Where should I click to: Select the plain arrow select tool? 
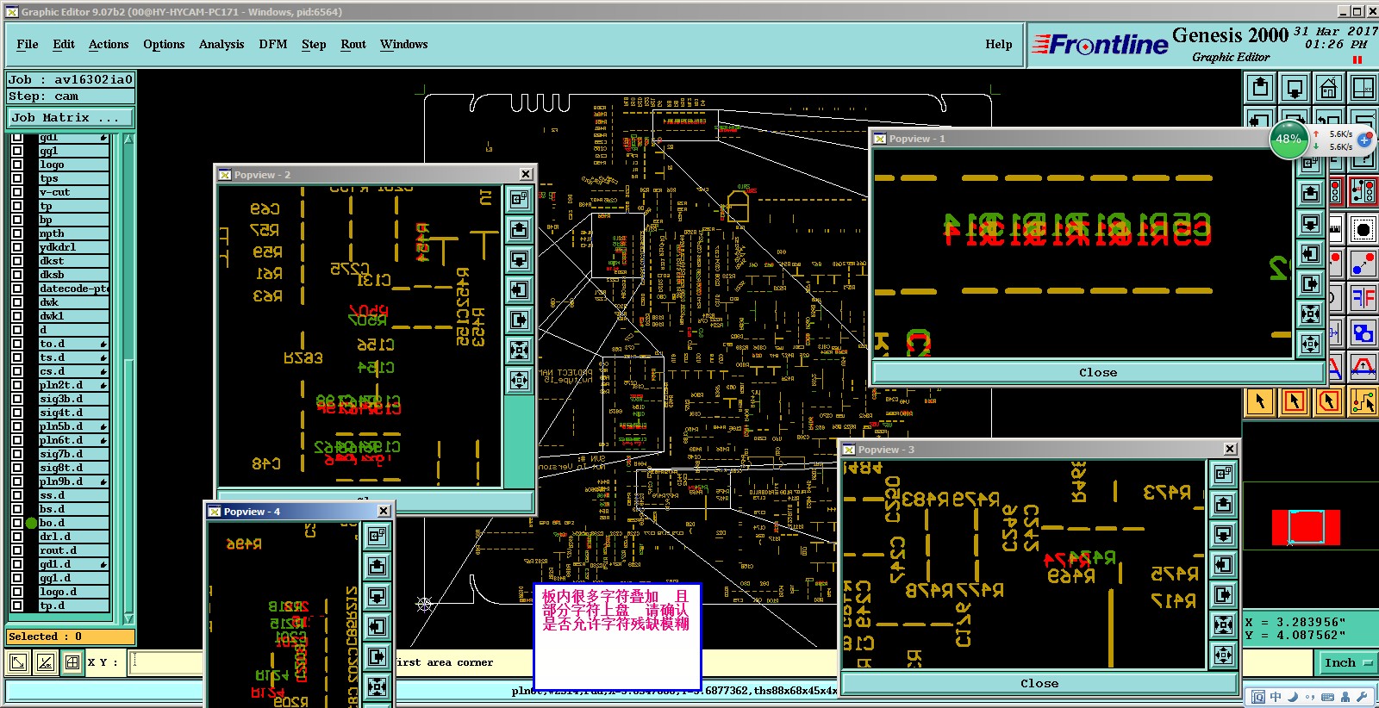[x=1260, y=401]
